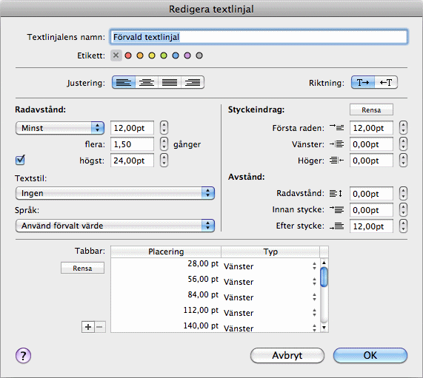Click Typ column header
This screenshot has width=423, height=378.
[270, 252]
